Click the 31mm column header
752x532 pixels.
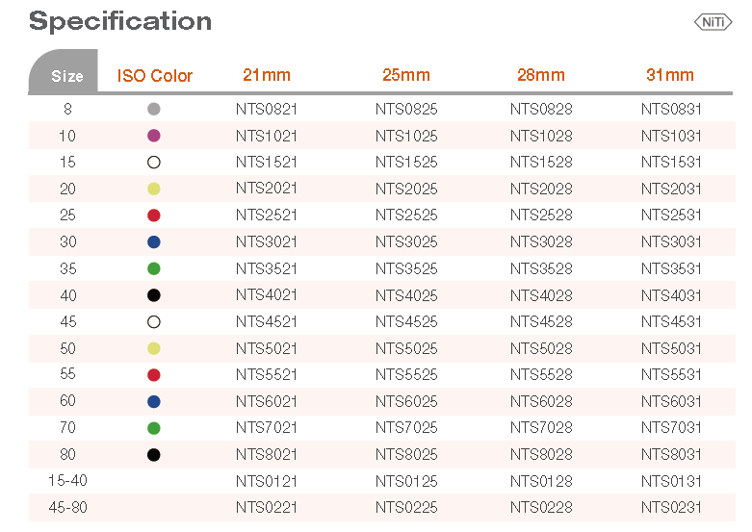tap(670, 75)
